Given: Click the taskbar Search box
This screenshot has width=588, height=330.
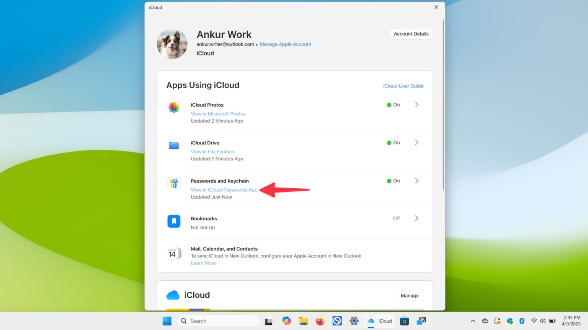Looking at the screenshot, I should pyautogui.click(x=219, y=321).
